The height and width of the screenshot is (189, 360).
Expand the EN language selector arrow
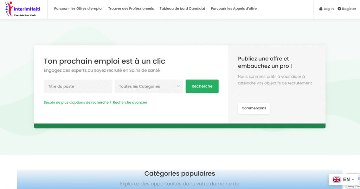[353, 180]
